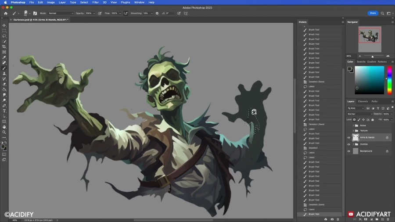Open the Apple menu

coord(5,2)
